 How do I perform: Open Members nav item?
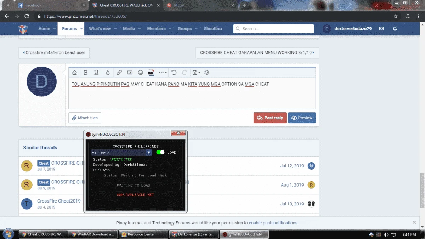point(156,29)
